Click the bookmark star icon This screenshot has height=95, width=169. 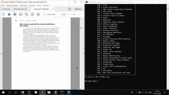point(9,14)
